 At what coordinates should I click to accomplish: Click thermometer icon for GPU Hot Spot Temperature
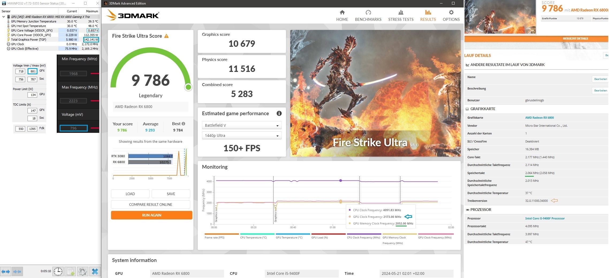pyautogui.click(x=9, y=26)
